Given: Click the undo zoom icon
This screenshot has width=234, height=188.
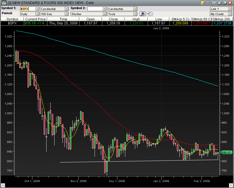Looking at the screenshot, I should (x=149, y=14).
